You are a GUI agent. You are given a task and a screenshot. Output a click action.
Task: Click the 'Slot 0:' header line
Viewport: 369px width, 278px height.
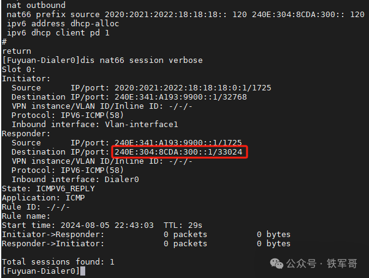click(18, 70)
